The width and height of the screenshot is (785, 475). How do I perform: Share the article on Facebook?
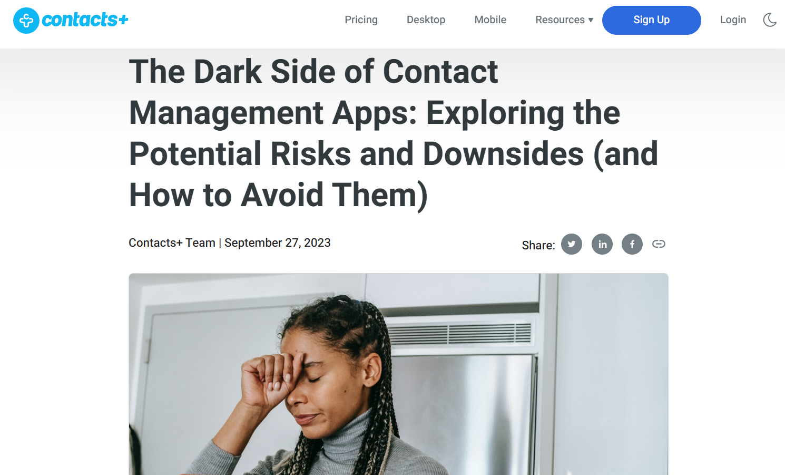632,244
